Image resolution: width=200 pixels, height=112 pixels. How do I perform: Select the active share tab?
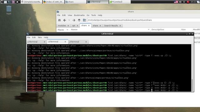point(84,26)
